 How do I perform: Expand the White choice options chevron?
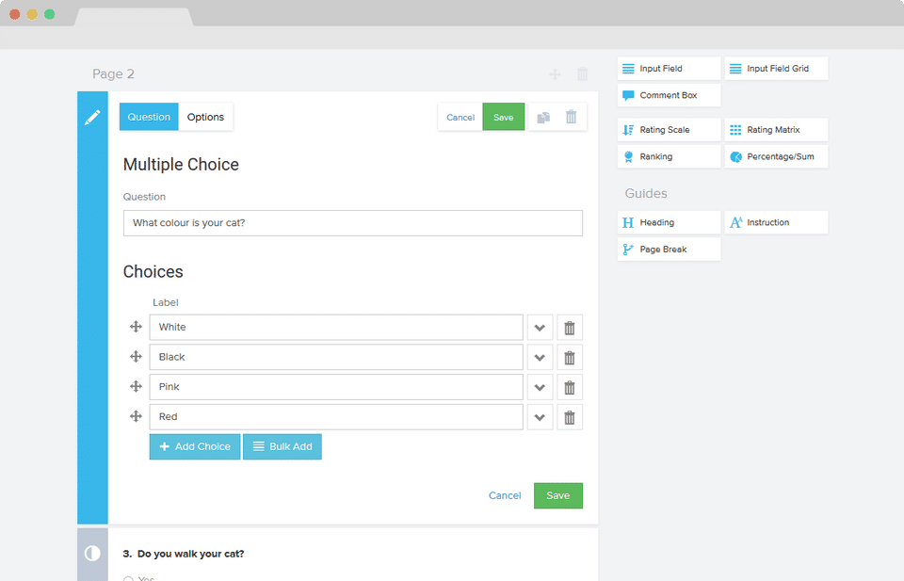pyautogui.click(x=540, y=328)
